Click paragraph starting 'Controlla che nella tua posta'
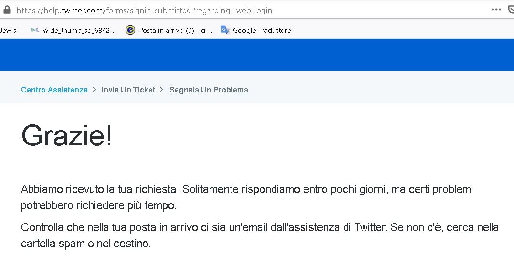This screenshot has height=275, width=514. coord(260,235)
